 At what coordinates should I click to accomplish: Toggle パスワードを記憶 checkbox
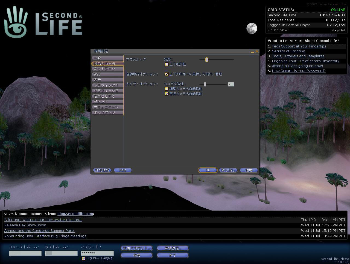coord(83,259)
